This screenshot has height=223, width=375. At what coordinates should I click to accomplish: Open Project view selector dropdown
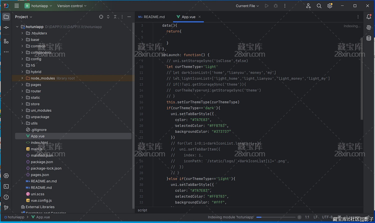pos(23,17)
